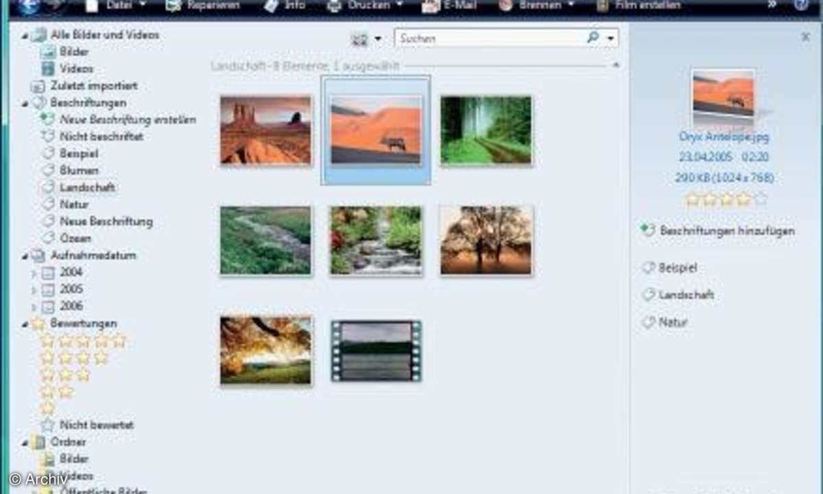This screenshot has width=823, height=494.
Task: Open the search options dropdown arrow
Action: point(610,38)
